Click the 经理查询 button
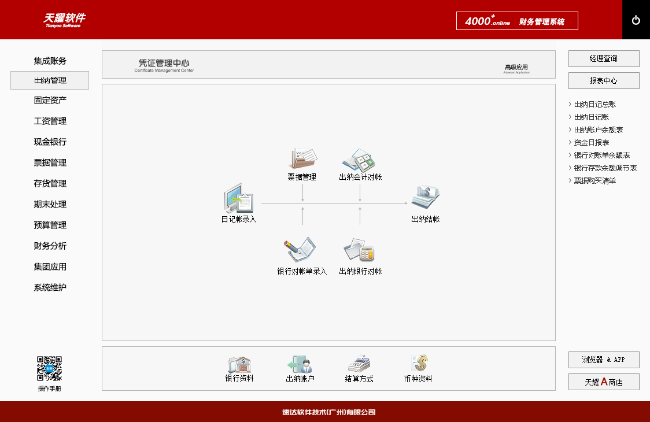The height and width of the screenshot is (422, 650). (x=604, y=59)
